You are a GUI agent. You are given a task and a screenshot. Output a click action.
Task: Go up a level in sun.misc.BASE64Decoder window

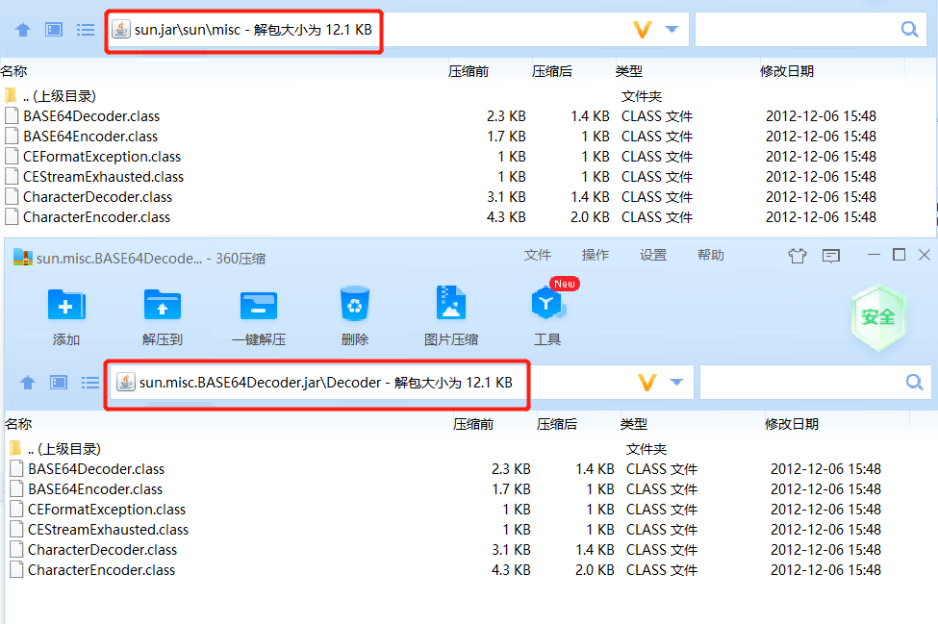28,383
